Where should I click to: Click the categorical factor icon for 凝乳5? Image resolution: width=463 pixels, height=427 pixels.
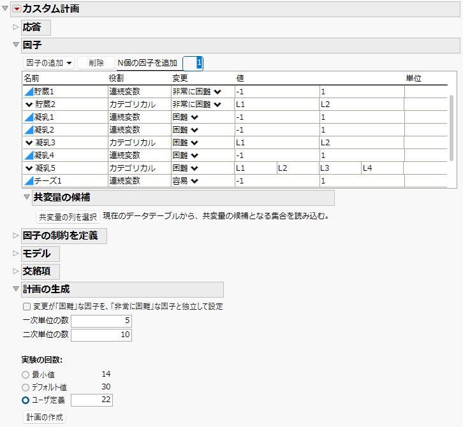tap(29, 168)
